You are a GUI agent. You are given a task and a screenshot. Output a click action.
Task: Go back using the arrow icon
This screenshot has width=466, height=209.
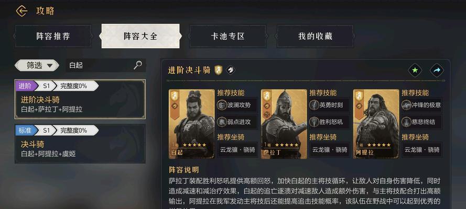click(x=21, y=11)
